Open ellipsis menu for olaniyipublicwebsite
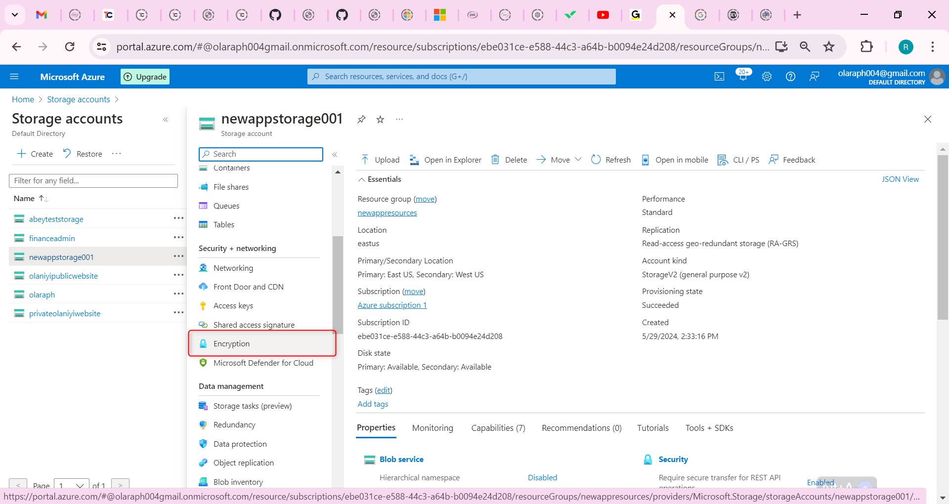The width and height of the screenshot is (949, 504). coord(178,275)
